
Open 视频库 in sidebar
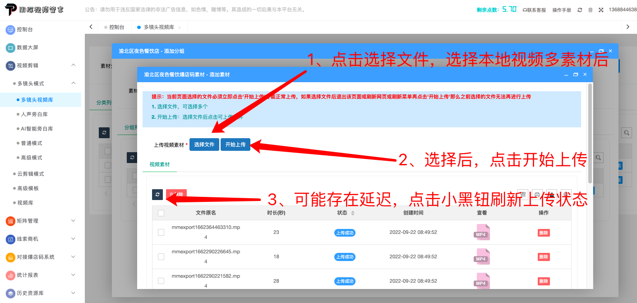pos(25,203)
